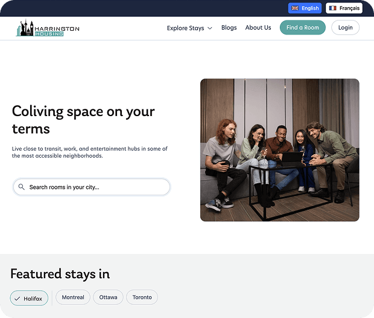Image resolution: width=374 pixels, height=318 pixels.
Task: Select the Montreal city filter
Action: point(73,297)
